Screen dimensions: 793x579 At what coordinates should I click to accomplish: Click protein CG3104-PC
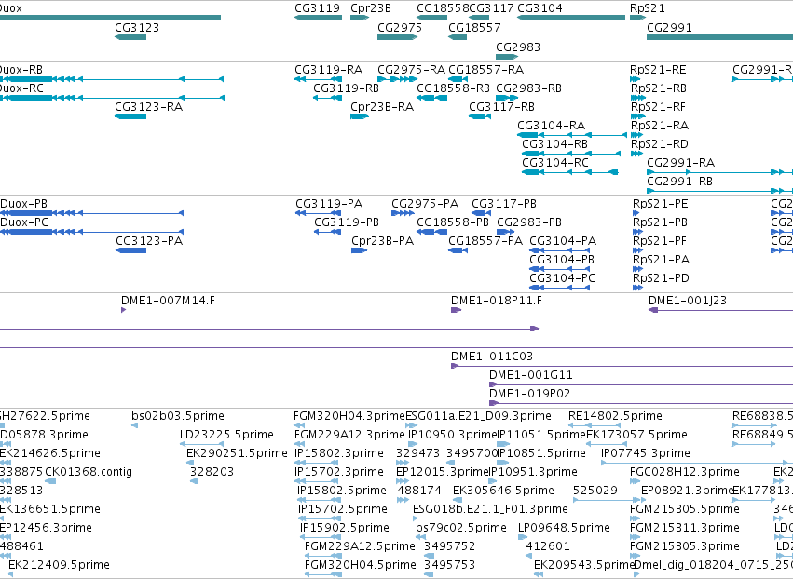(x=563, y=279)
